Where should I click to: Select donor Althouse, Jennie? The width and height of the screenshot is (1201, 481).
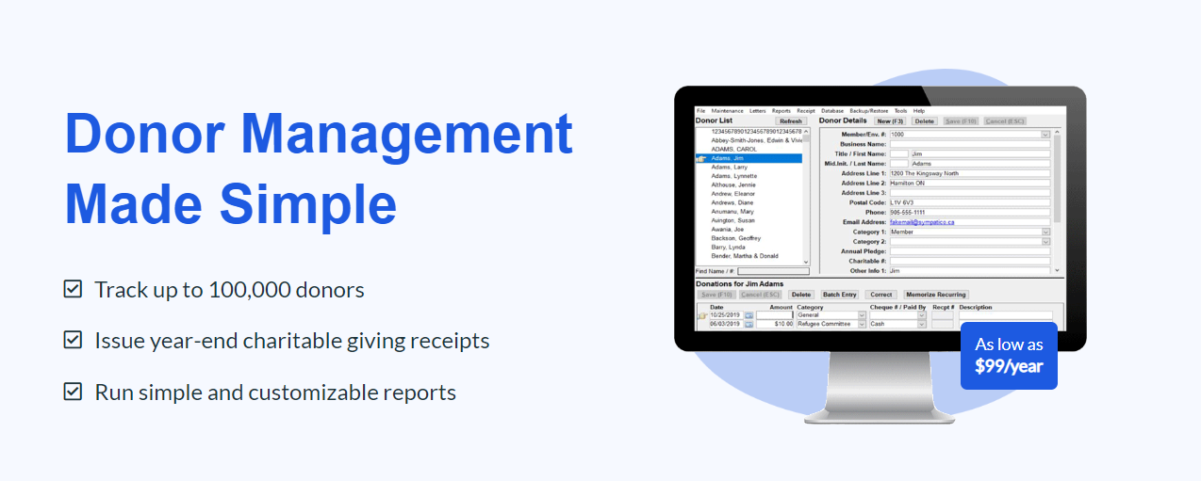(x=733, y=185)
